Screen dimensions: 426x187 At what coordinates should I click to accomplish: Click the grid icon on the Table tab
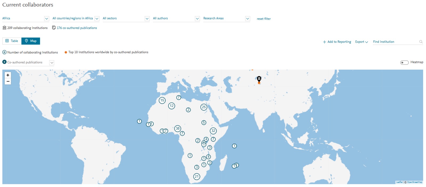(7, 41)
